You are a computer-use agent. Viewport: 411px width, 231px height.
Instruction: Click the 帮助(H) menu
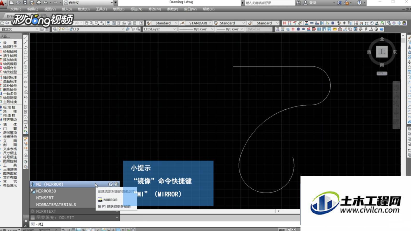209,9
